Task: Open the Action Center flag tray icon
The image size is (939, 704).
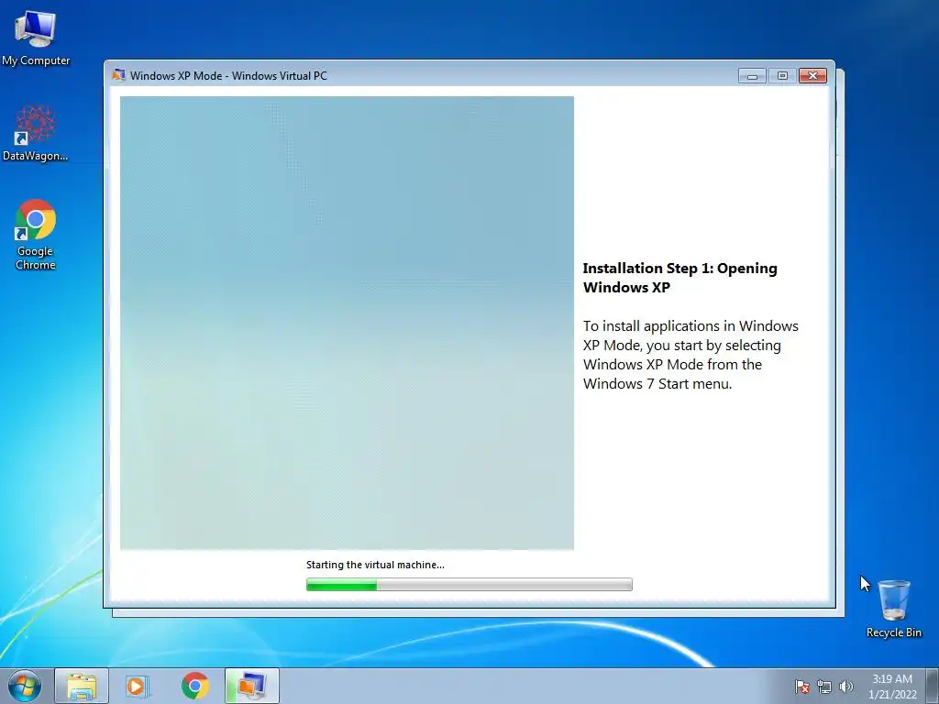Action: tap(802, 687)
